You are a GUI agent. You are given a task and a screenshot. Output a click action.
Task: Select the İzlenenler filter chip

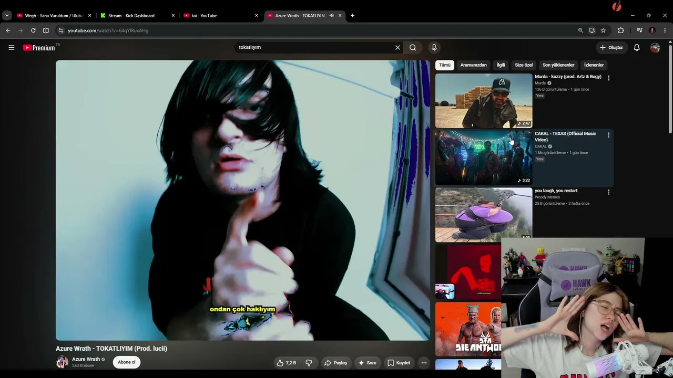[594, 65]
